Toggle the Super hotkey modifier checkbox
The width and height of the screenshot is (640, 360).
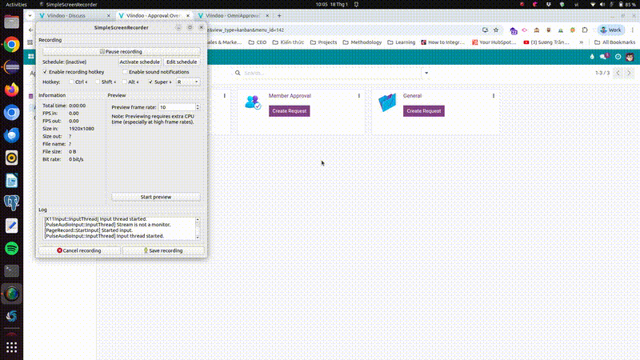coord(152,82)
